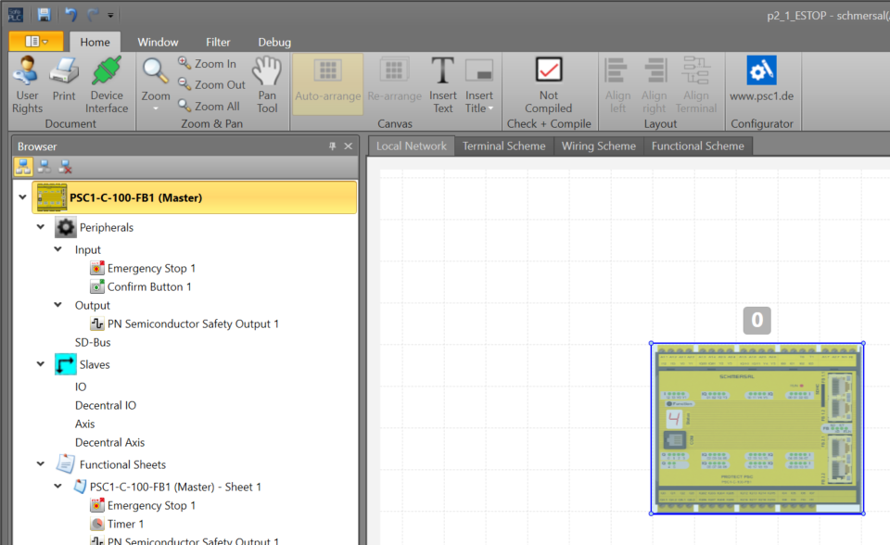
Task: Collapse the Input node
Action: [57, 249]
